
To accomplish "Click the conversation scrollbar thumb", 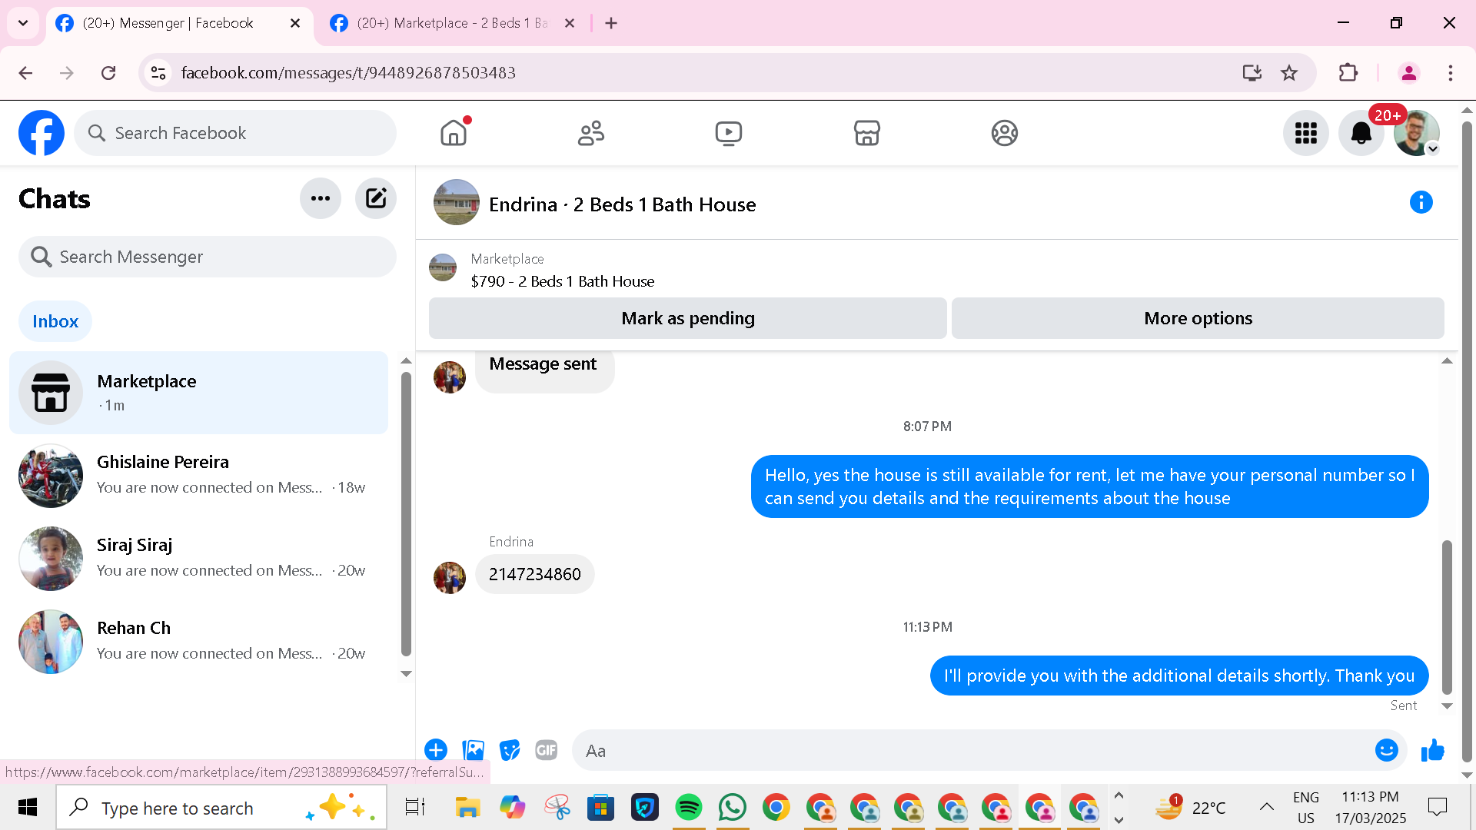I will click(x=1447, y=616).
